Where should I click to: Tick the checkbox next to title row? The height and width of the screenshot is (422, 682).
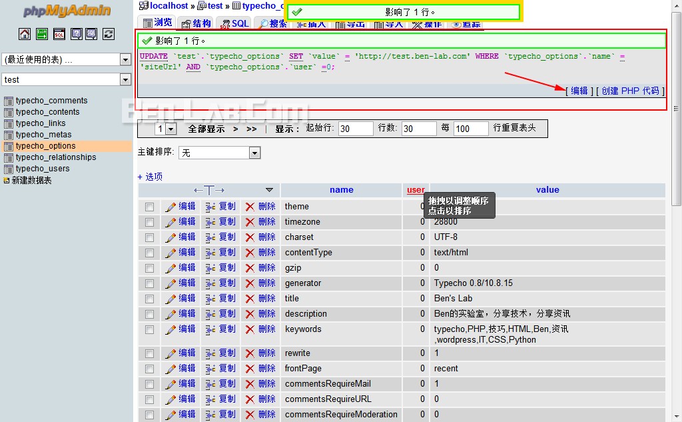(x=149, y=299)
